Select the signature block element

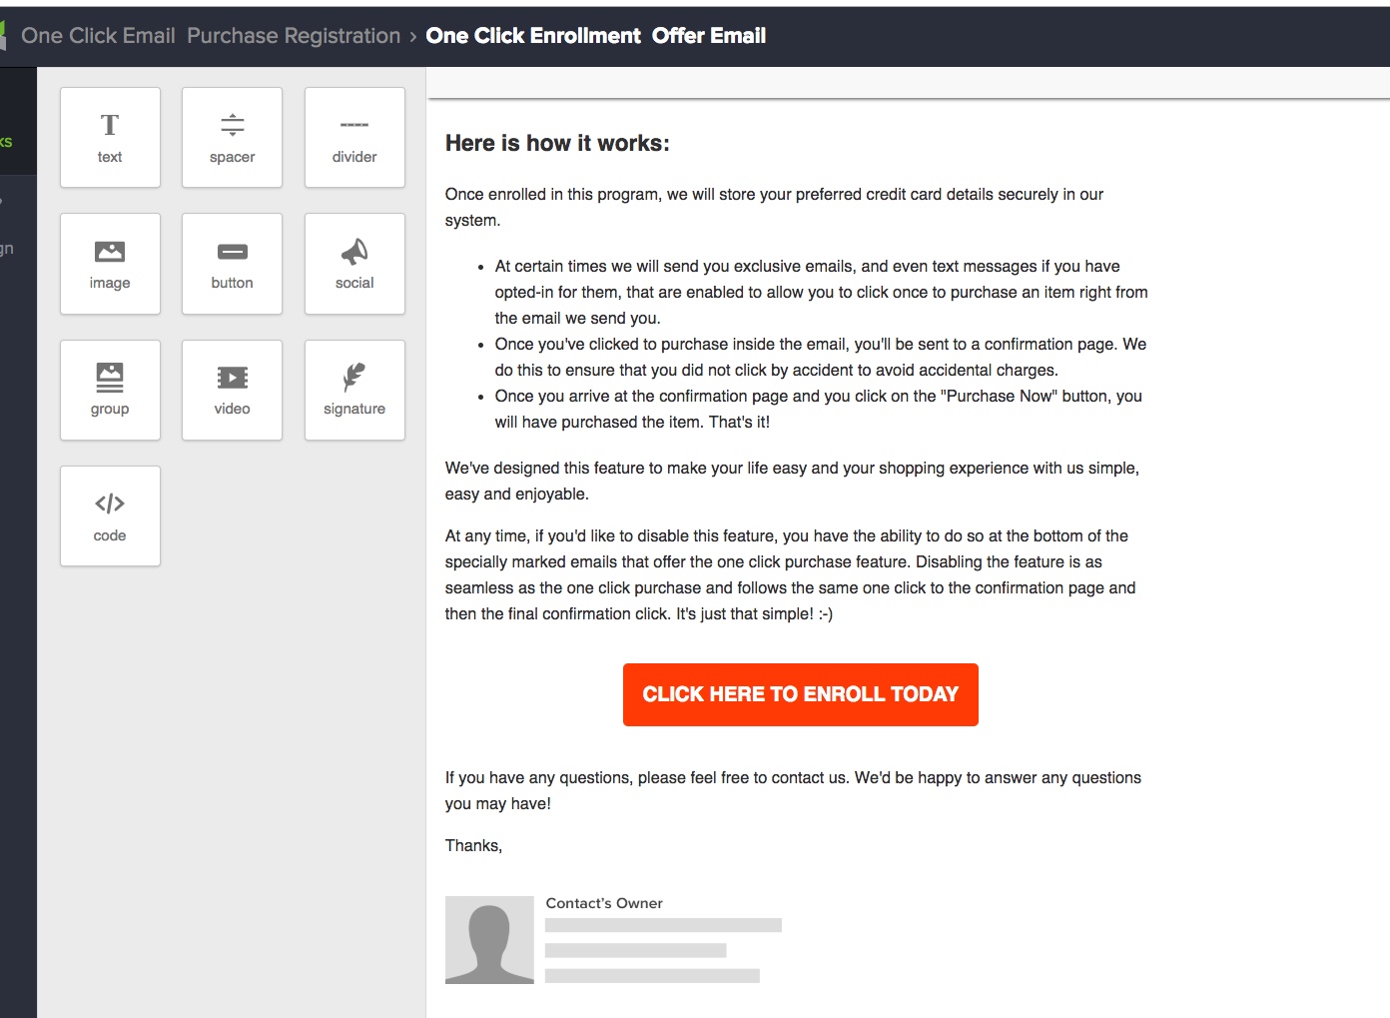(354, 390)
